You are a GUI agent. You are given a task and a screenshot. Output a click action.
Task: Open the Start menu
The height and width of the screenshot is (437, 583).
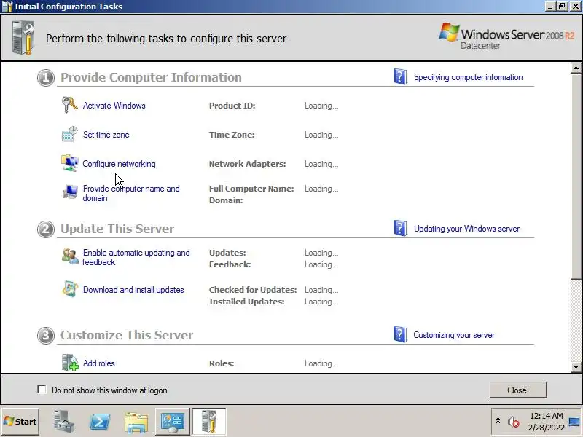pyautogui.click(x=20, y=422)
